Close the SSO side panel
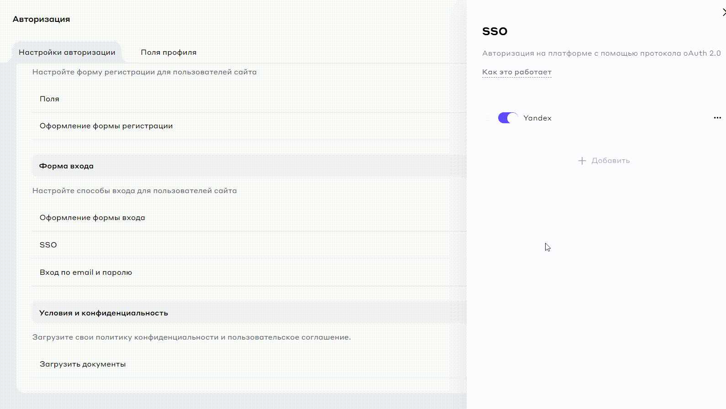 click(x=723, y=12)
